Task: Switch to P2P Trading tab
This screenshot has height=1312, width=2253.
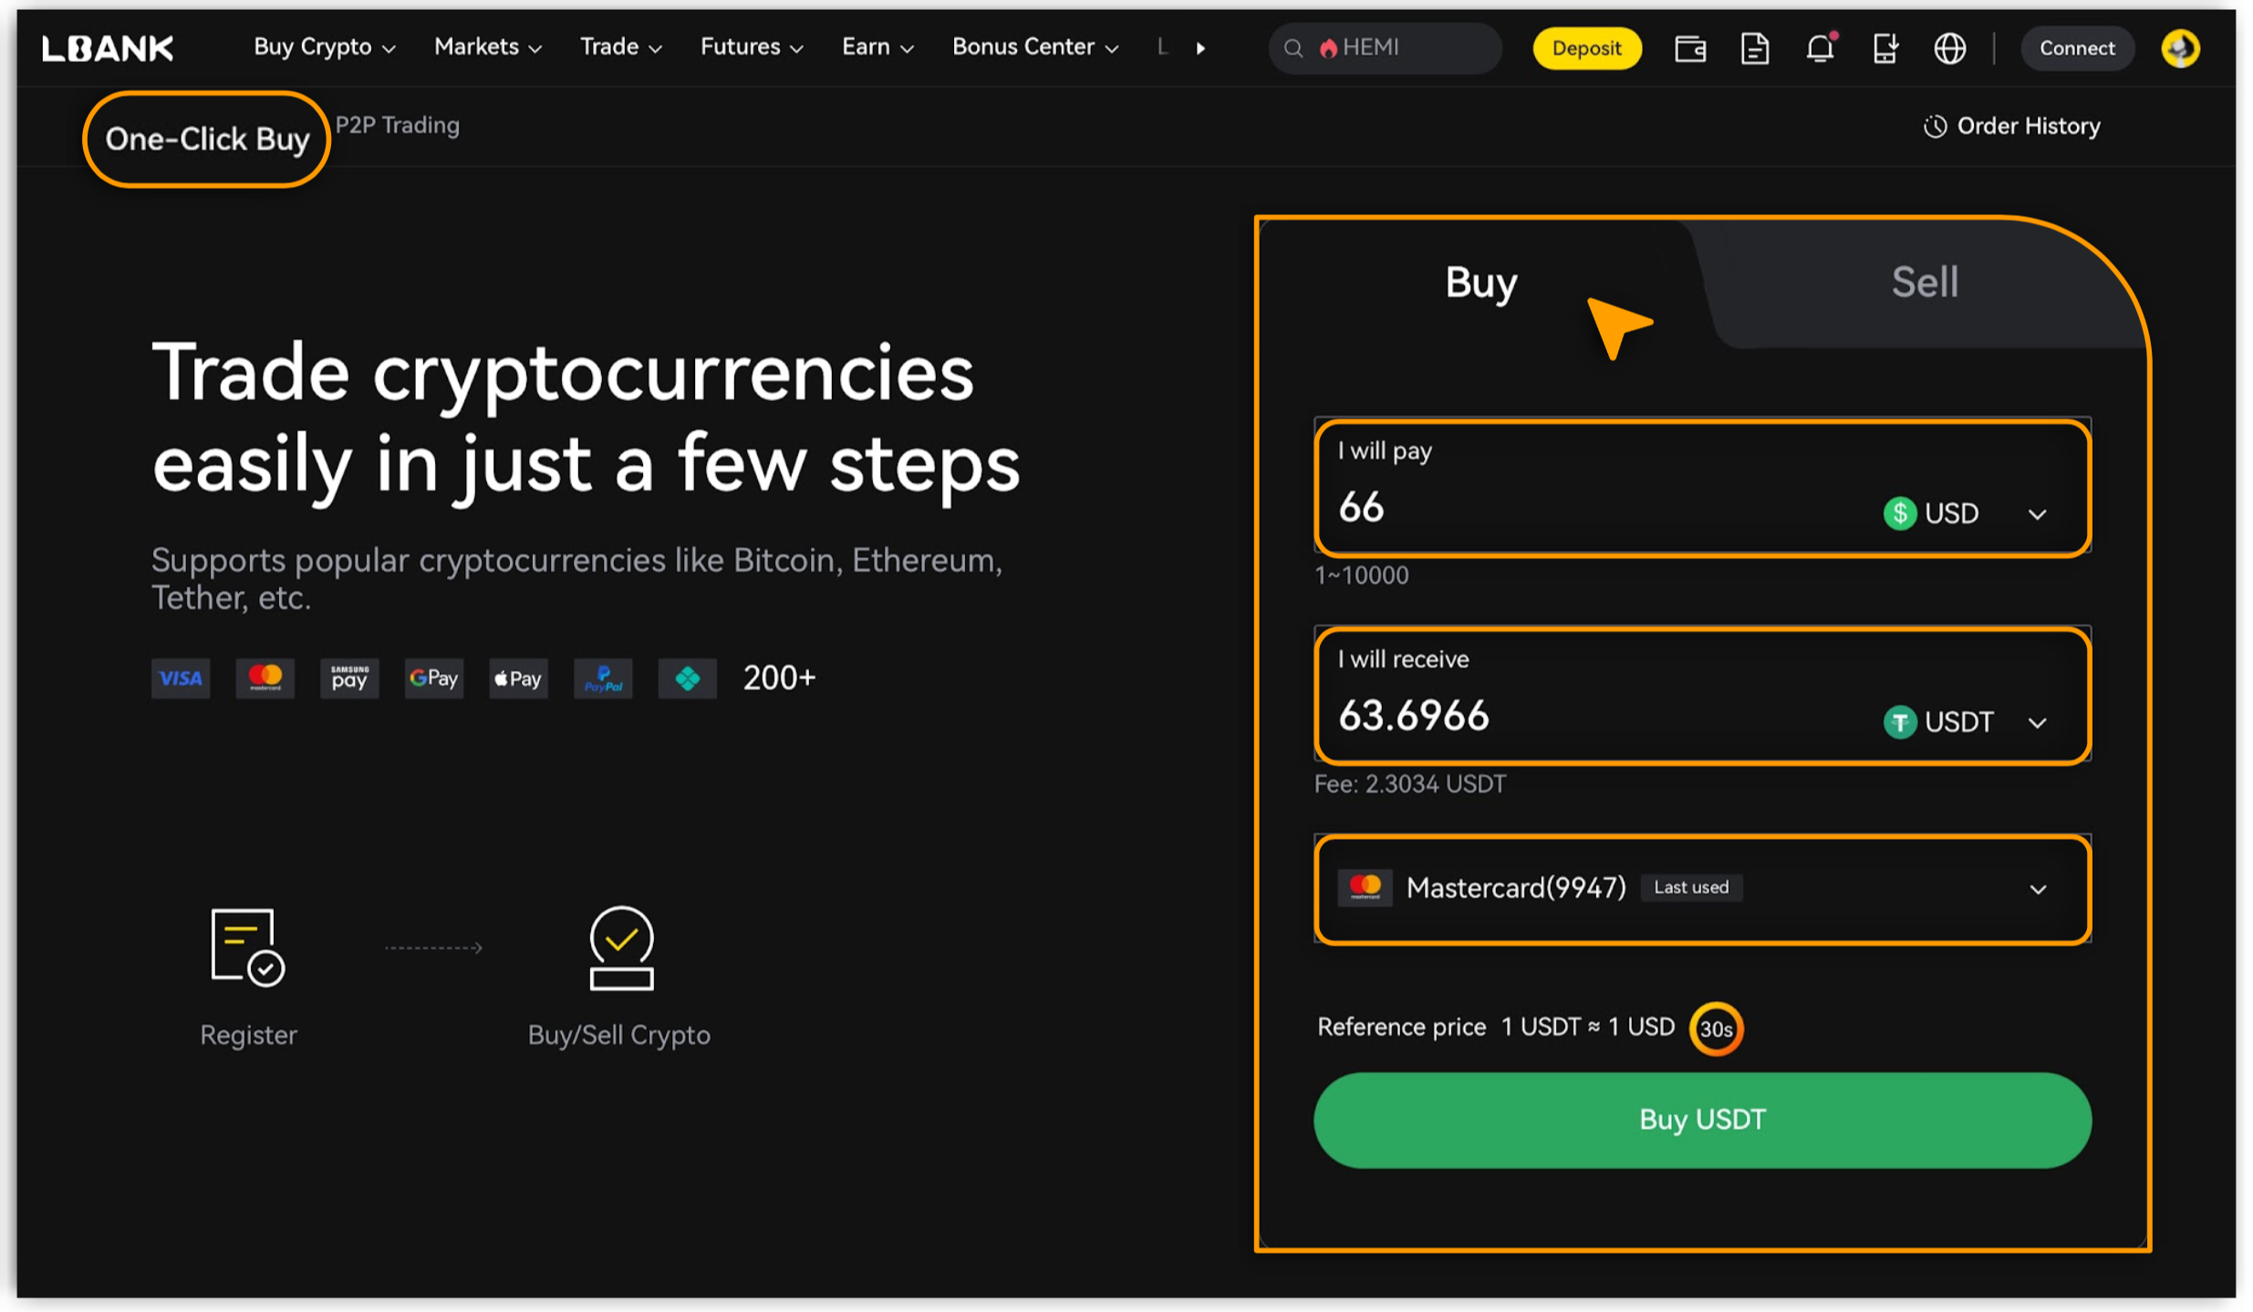Action: coord(398,125)
